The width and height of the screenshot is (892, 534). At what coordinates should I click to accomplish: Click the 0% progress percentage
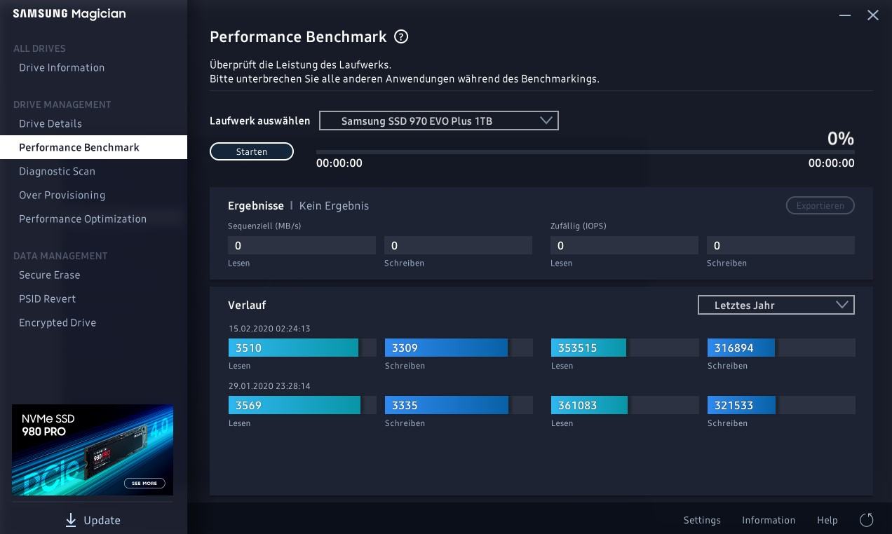[x=841, y=138]
